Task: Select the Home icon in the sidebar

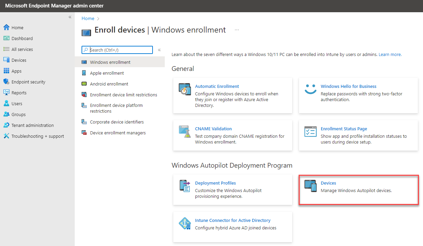Action: [7, 27]
